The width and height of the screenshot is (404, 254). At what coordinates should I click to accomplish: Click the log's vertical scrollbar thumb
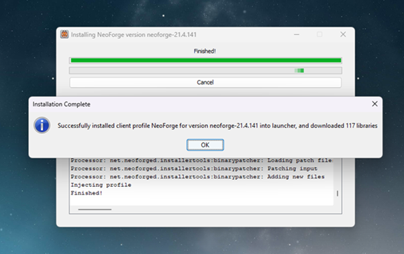tap(338, 193)
